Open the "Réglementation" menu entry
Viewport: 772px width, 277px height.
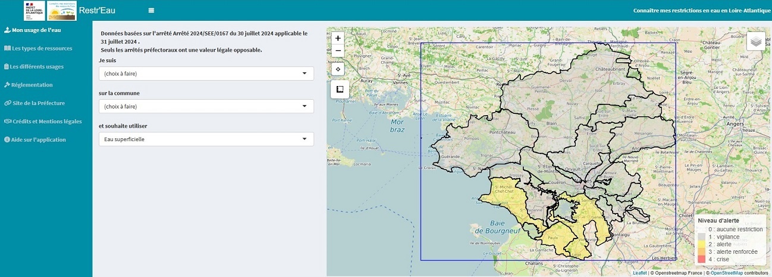[x=32, y=85]
